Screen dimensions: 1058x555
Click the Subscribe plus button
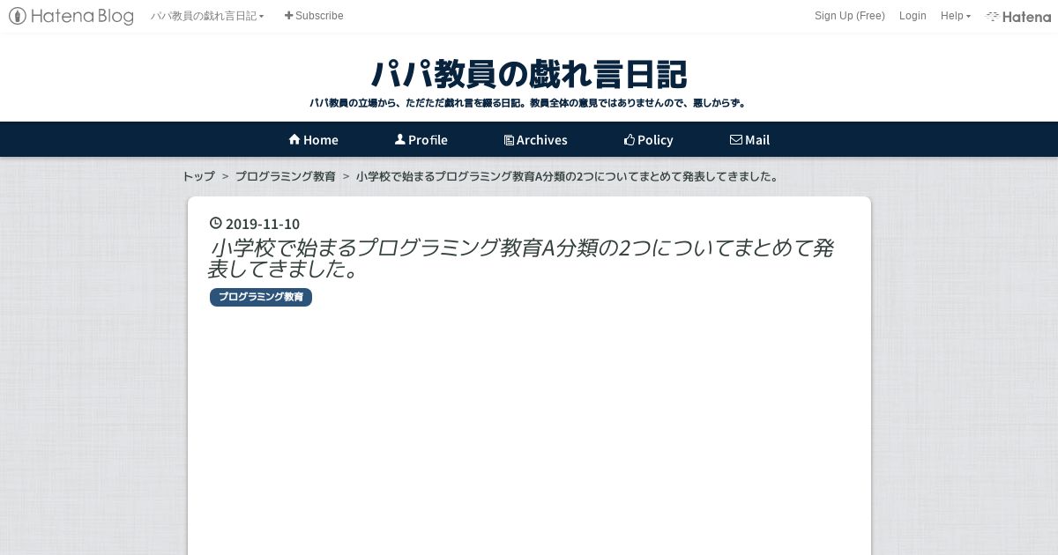314,16
